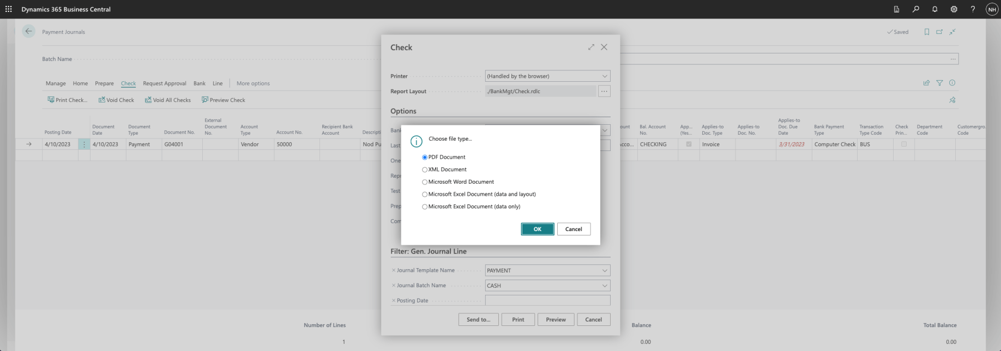The image size is (1001, 351).
Task: Open the Line menu
Action: point(218,83)
